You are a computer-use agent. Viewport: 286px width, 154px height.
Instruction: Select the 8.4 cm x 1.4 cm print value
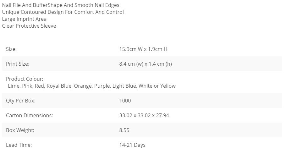tap(146, 64)
